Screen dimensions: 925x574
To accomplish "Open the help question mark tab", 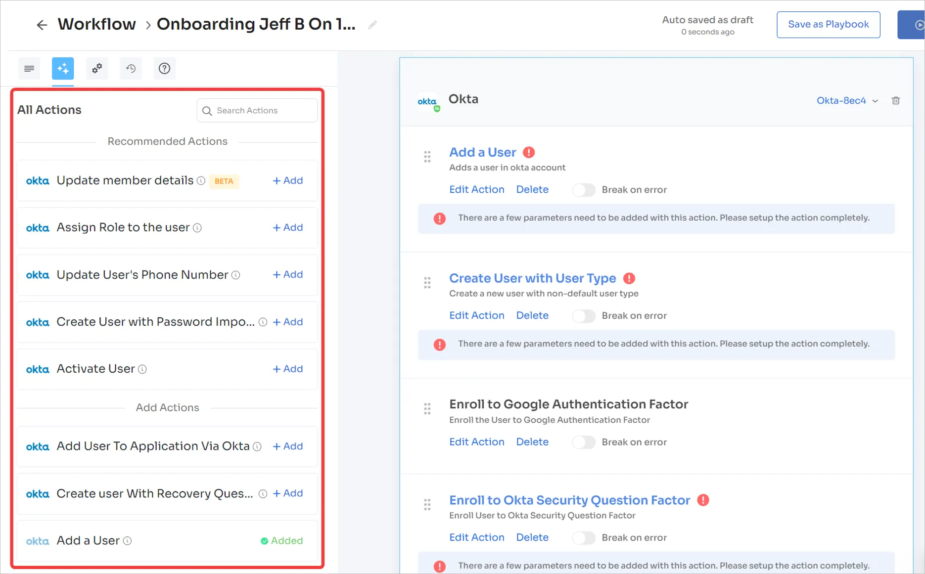I will [x=164, y=68].
